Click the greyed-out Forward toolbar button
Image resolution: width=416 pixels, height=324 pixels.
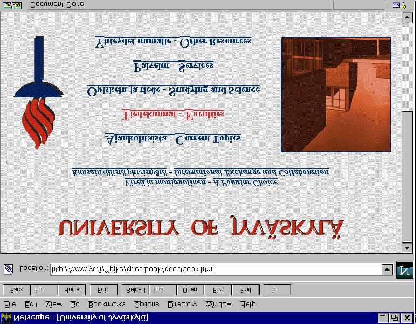(x=44, y=290)
